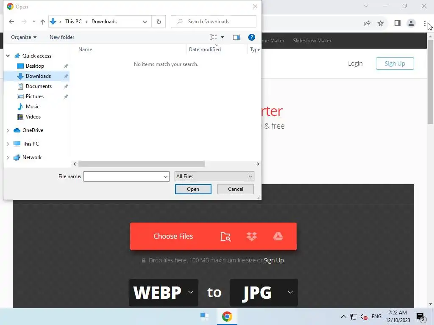Click Choose Files
434x325 pixels.
[x=173, y=236]
